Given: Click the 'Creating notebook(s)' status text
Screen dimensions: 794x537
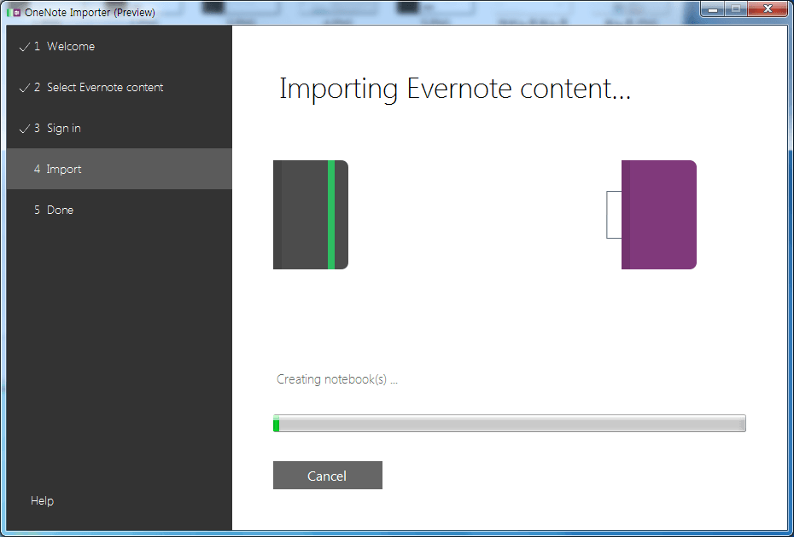Looking at the screenshot, I should [x=337, y=379].
